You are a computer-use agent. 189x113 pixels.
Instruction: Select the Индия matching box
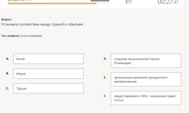48,74
